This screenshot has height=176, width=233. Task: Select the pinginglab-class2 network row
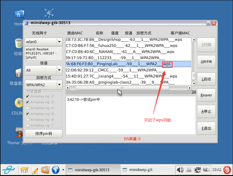(x=129, y=82)
